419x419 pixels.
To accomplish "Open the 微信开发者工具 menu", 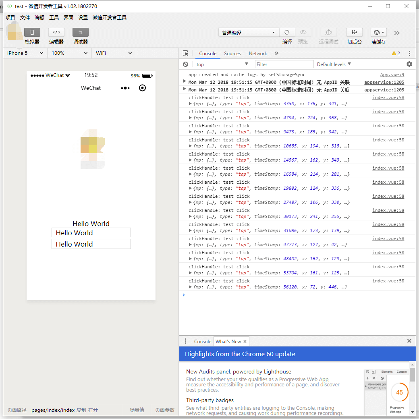I will click(x=110, y=18).
